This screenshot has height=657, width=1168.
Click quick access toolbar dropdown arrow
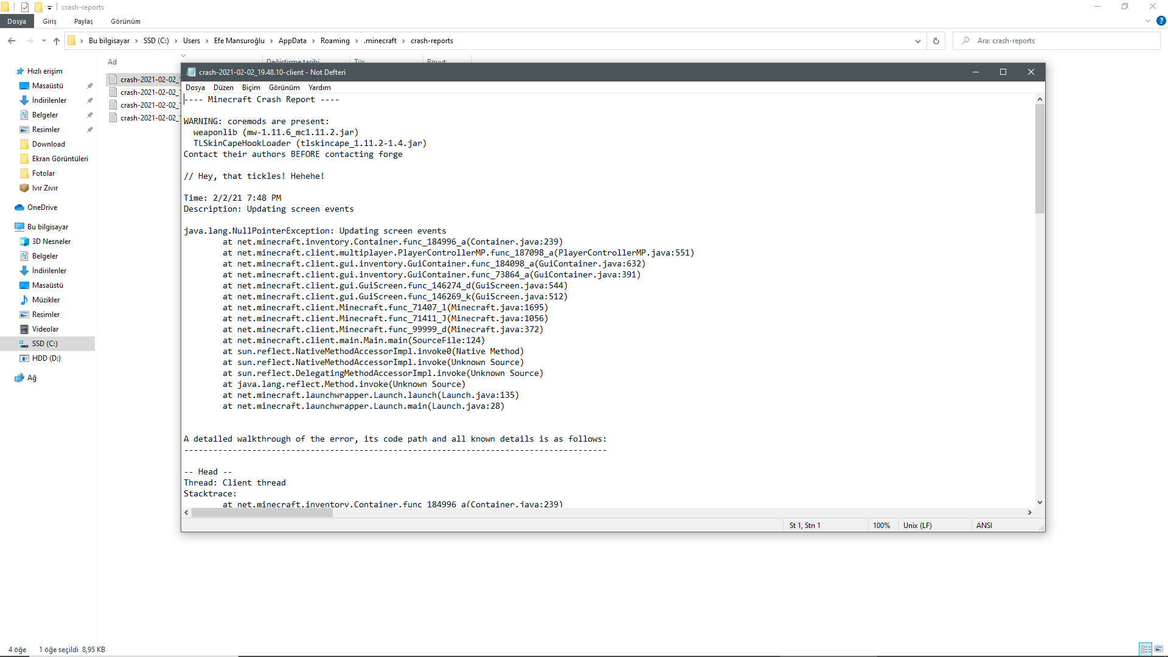[49, 7]
